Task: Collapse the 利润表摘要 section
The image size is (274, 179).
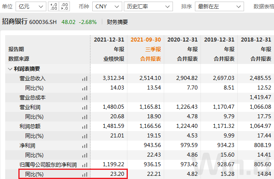Action: pyautogui.click(x=10, y=69)
